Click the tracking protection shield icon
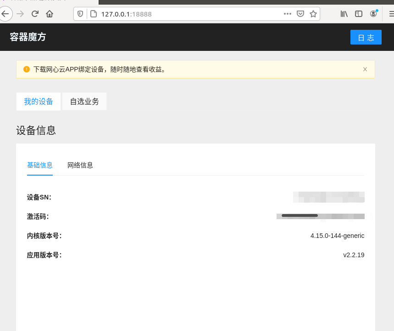The width and height of the screenshot is (394, 331). point(81,14)
